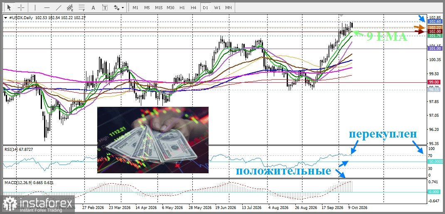Click the 4 Aug 2026 date label

(278, 207)
